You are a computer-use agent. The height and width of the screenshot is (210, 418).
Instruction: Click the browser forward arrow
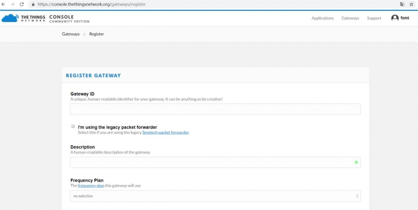[12, 4]
